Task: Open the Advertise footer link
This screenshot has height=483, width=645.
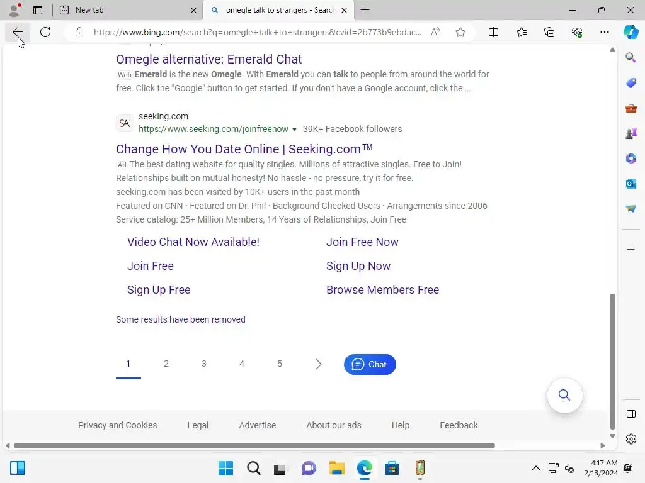Action: (258, 425)
